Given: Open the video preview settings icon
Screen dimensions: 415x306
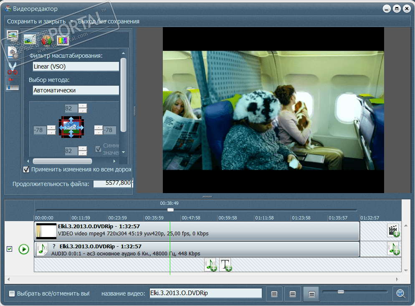Looking at the screenshot, I should [x=13, y=36].
